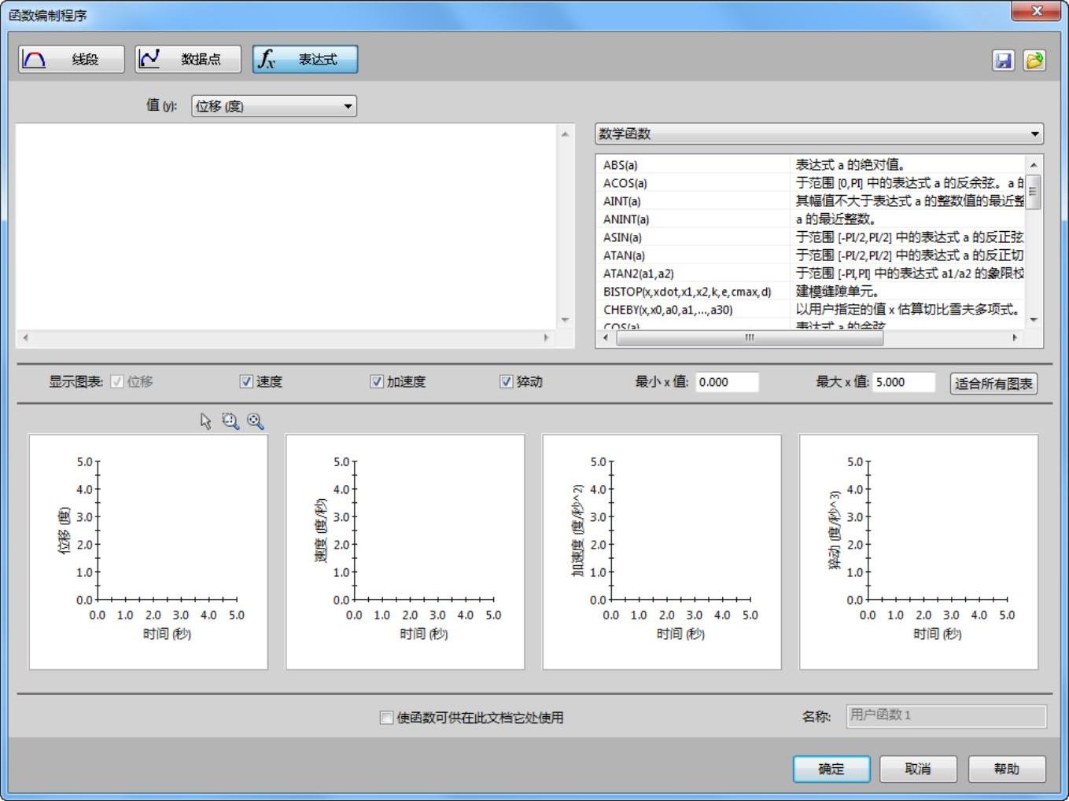Select the 线段 (segments) function mode

[x=71, y=60]
